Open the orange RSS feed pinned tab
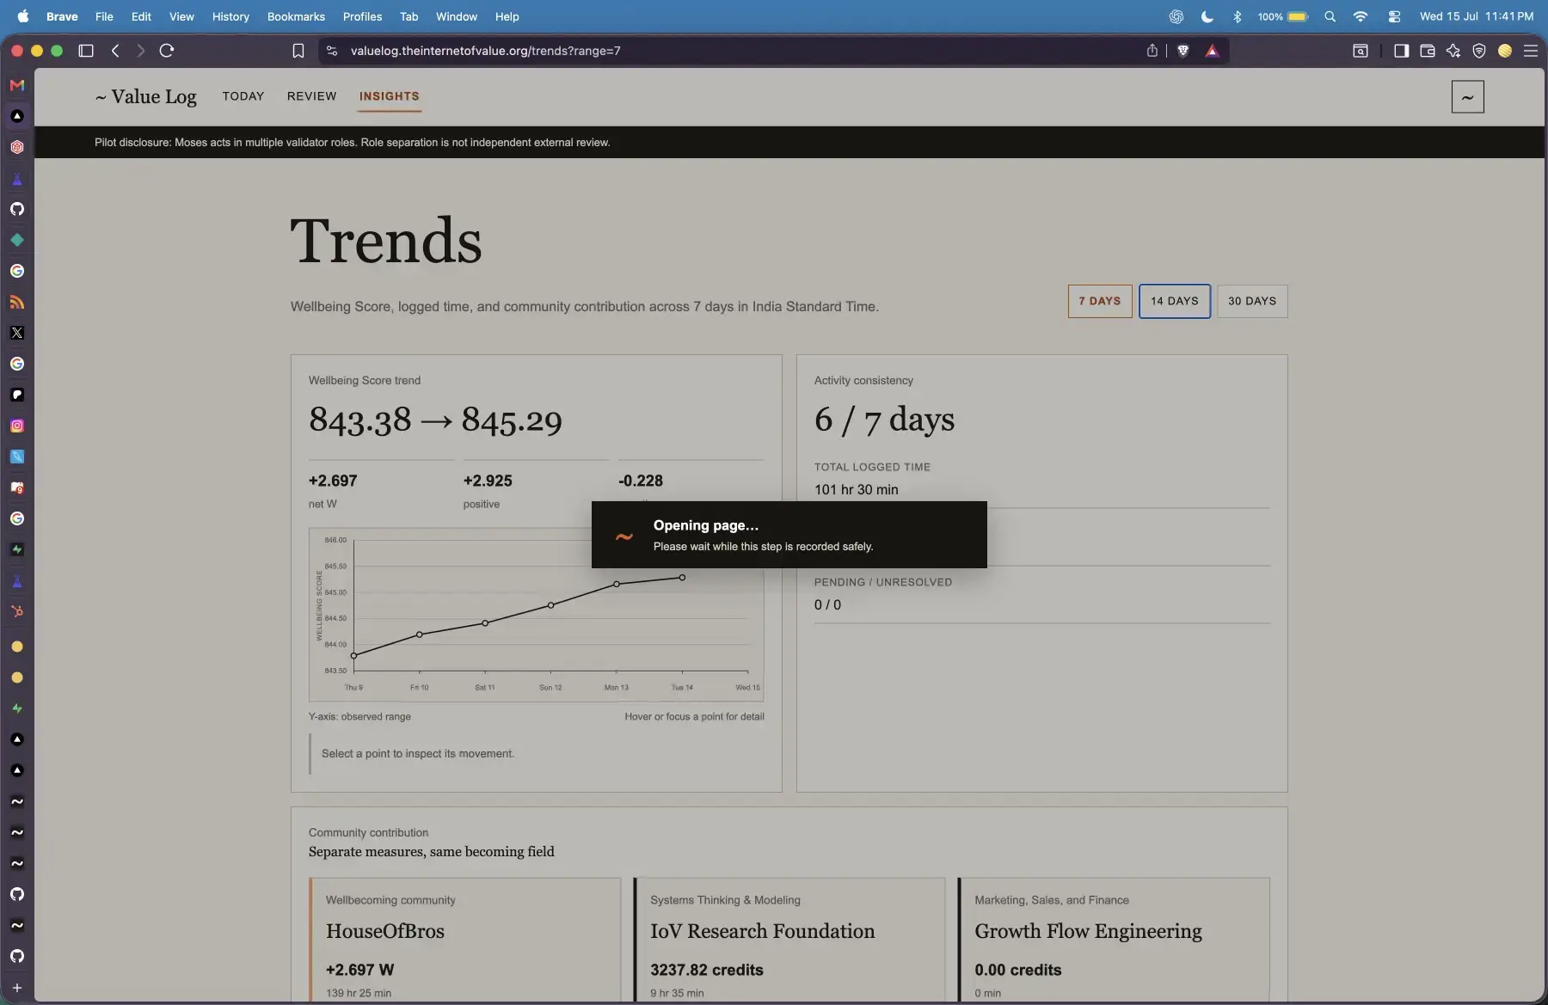This screenshot has height=1005, width=1548. tap(17, 302)
